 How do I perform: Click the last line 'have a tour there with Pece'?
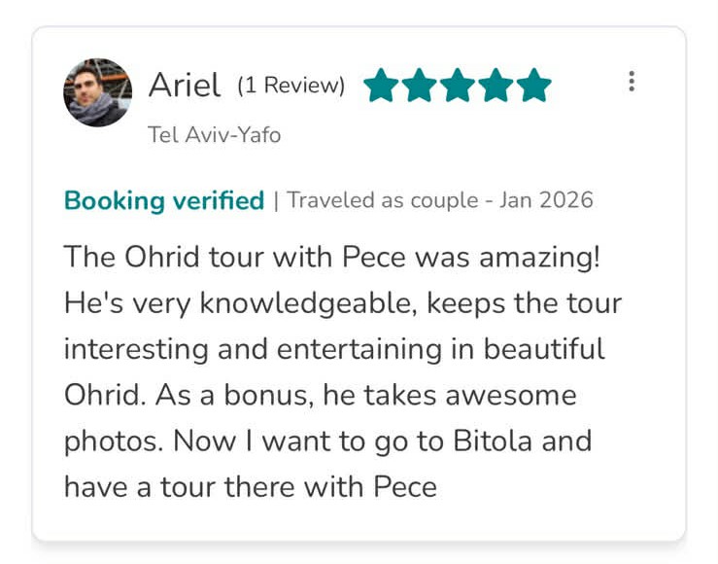(251, 486)
